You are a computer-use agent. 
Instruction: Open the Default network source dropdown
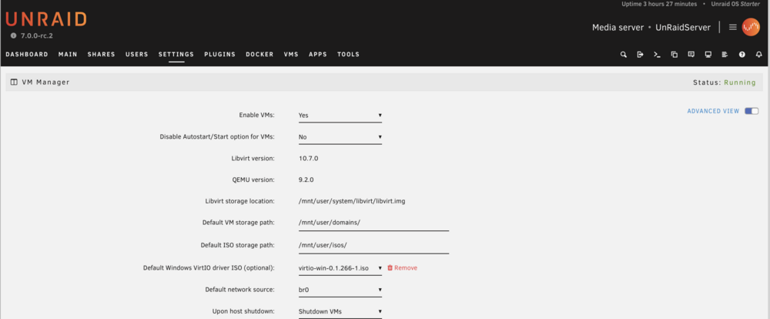coord(340,290)
